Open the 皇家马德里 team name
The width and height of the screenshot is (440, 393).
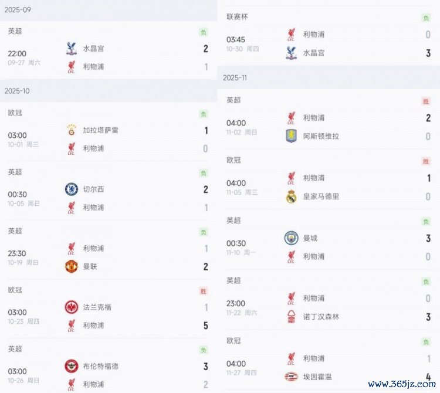pos(321,196)
